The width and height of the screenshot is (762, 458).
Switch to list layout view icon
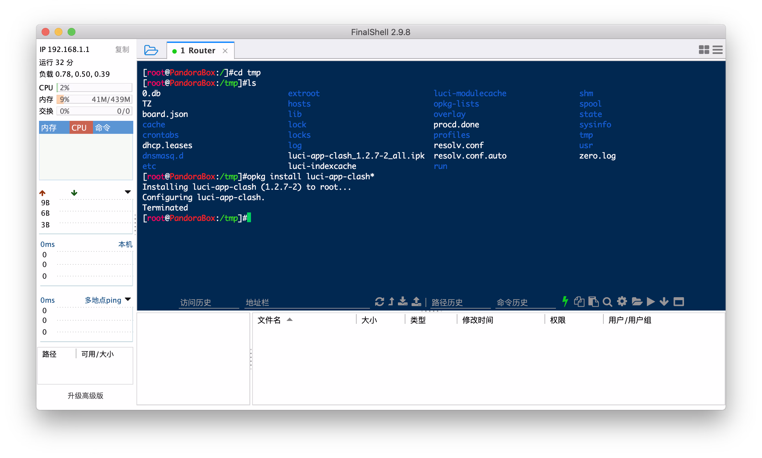717,50
